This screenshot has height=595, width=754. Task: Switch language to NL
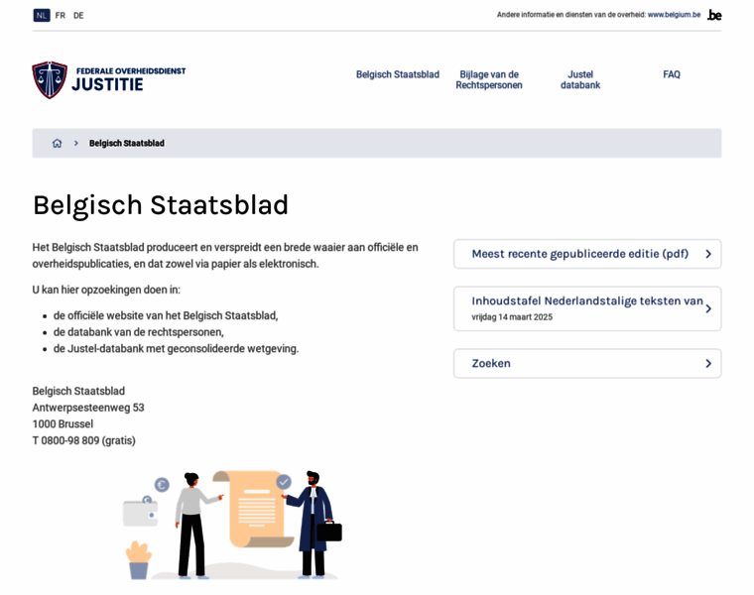tap(42, 16)
